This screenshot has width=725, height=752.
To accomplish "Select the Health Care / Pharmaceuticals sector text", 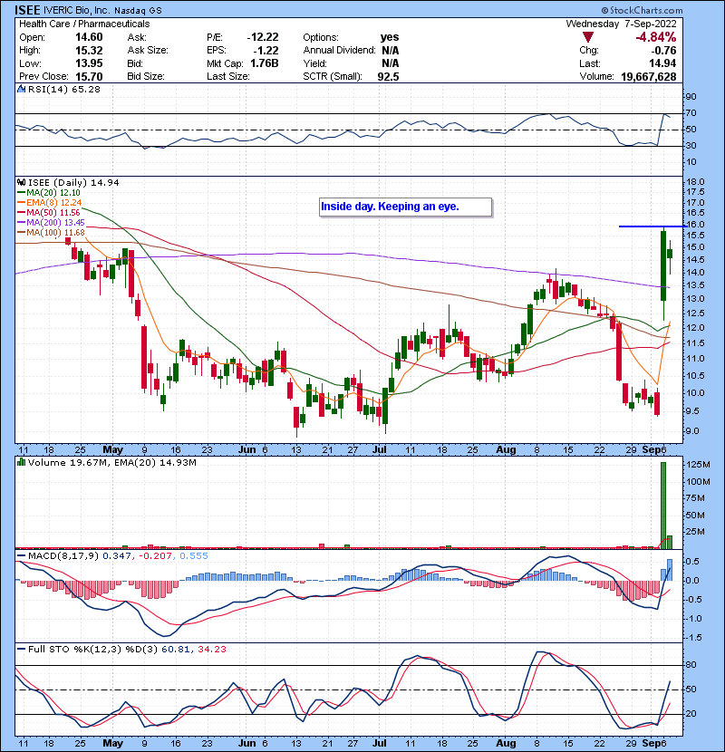I will (84, 24).
